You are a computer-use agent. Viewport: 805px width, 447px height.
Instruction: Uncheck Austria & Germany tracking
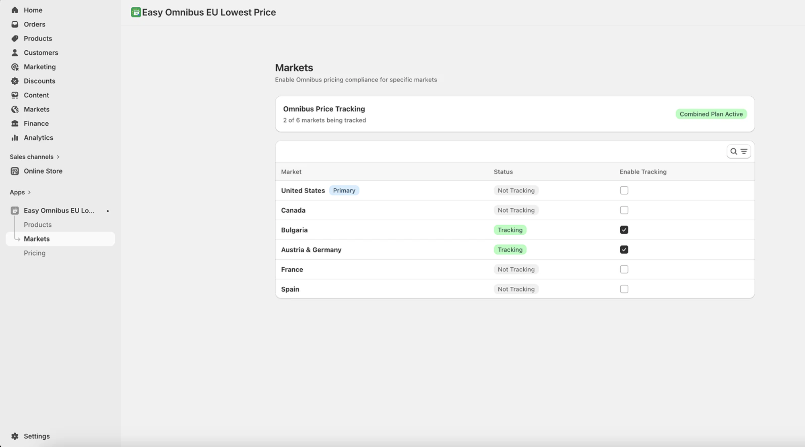click(x=624, y=250)
